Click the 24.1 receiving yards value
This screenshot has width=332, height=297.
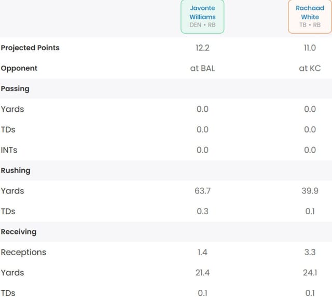pos(310,273)
